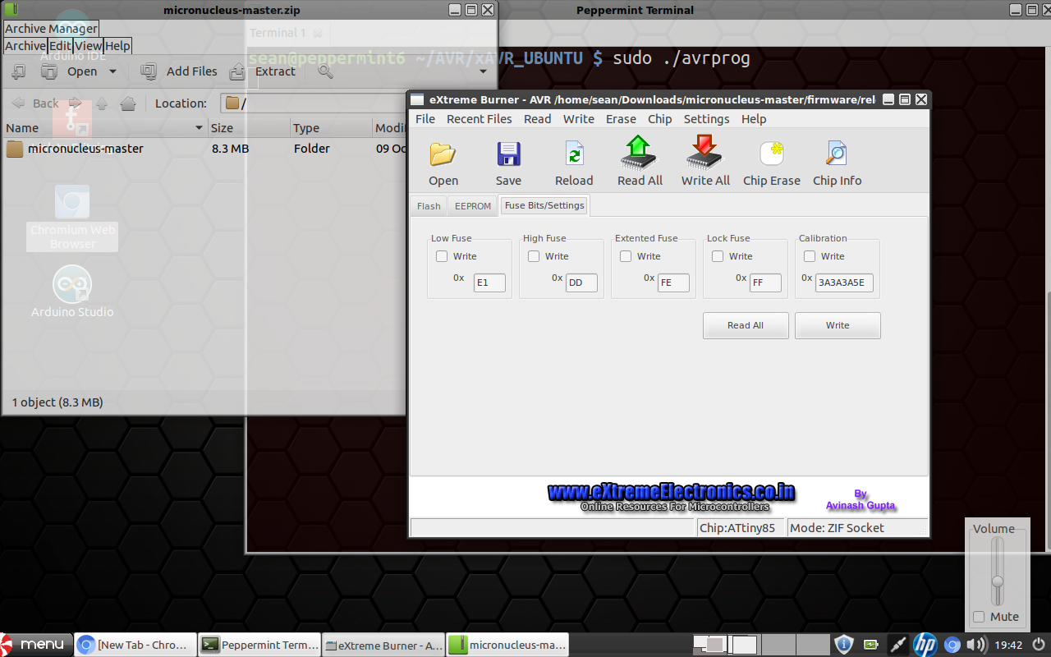Enable the Lock Fuse Write checkbox
Image resolution: width=1051 pixels, height=657 pixels.
(x=718, y=256)
